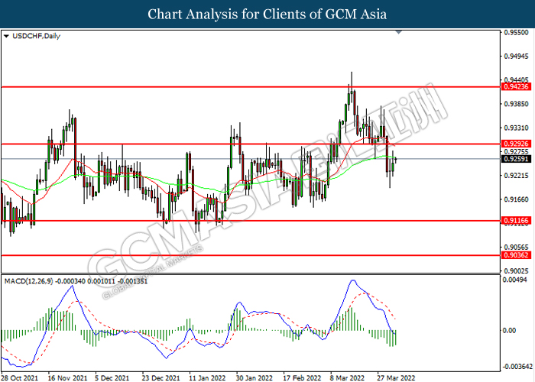
Task: Click the 11 Jan 2022 date label
Action: click(x=207, y=377)
